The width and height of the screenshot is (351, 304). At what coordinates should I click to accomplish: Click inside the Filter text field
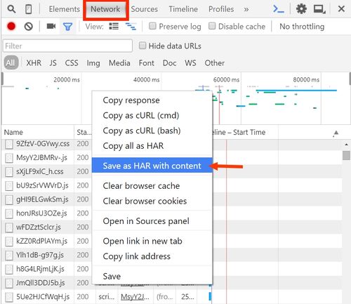point(67,46)
